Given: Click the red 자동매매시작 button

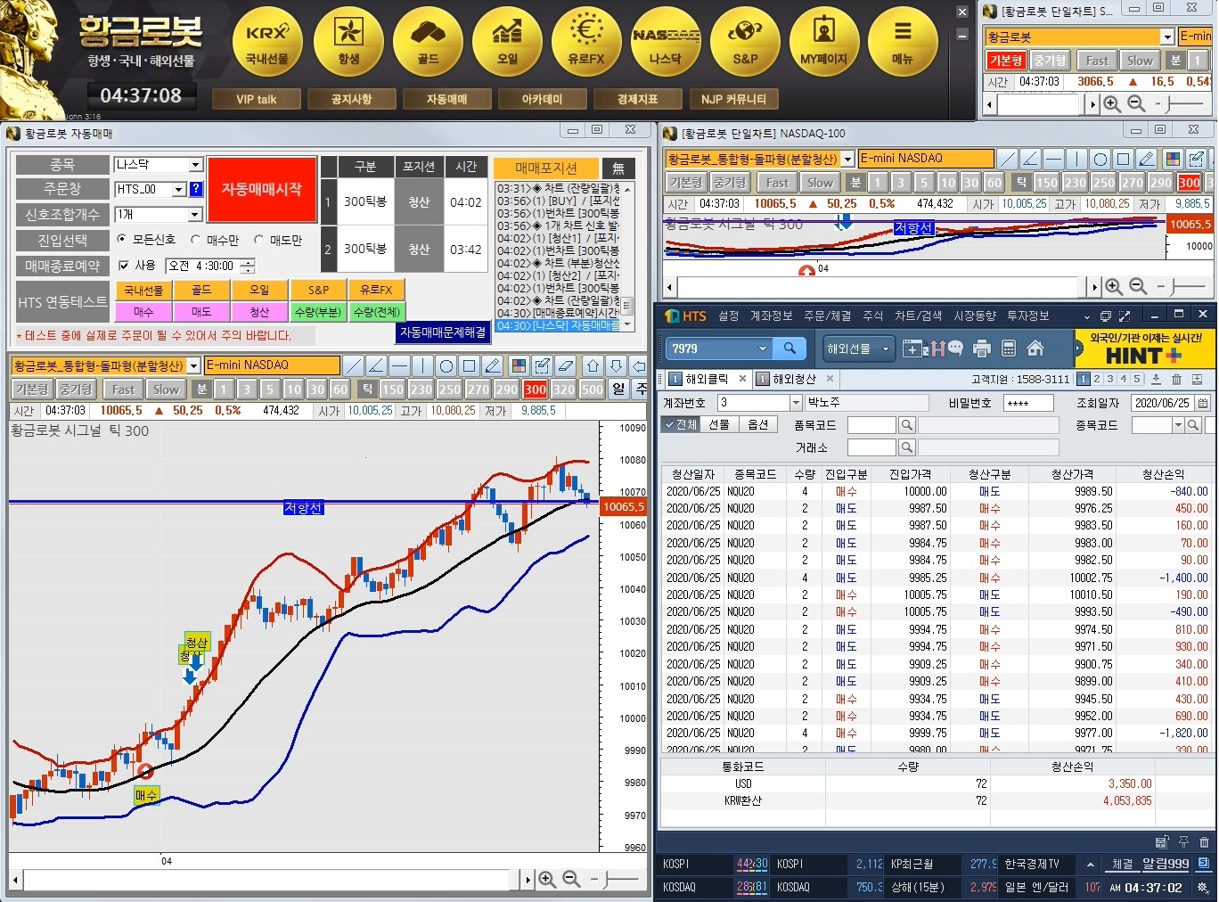Looking at the screenshot, I should click(262, 189).
